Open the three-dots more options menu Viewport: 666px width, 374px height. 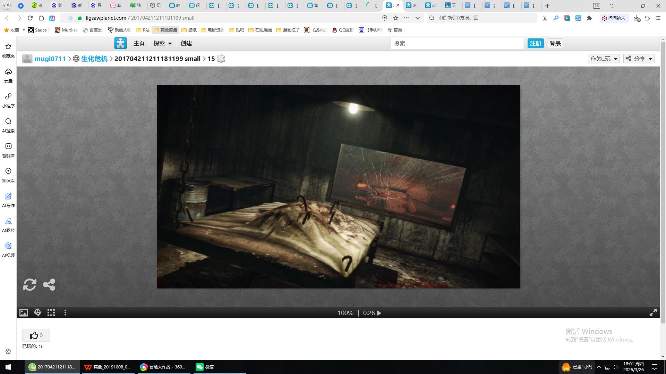click(65, 313)
